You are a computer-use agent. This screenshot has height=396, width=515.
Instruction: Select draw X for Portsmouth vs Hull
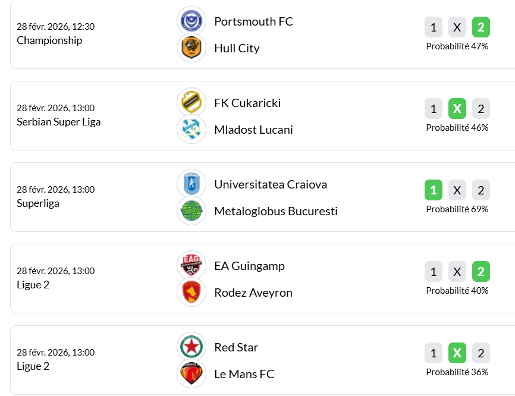[457, 27]
